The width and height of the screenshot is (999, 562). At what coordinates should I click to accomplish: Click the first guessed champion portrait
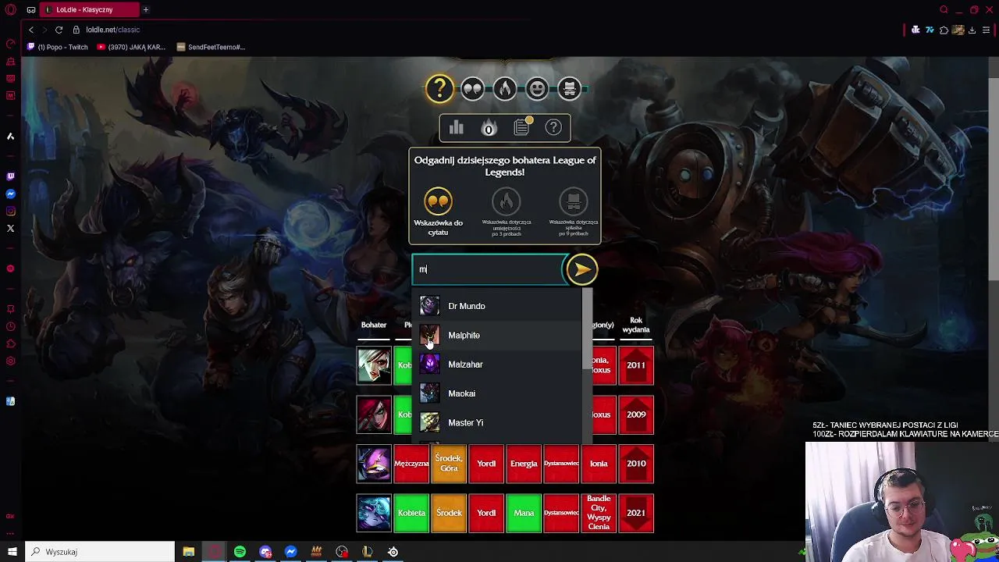coord(374,365)
